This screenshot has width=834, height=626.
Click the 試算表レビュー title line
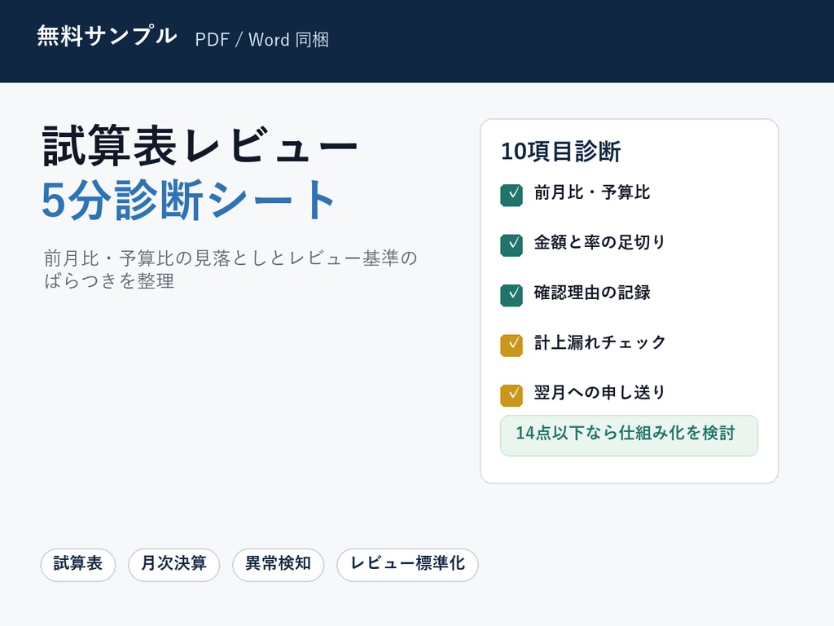pyautogui.click(x=200, y=146)
